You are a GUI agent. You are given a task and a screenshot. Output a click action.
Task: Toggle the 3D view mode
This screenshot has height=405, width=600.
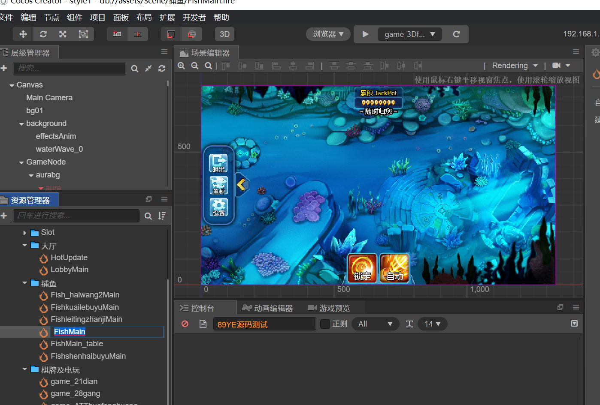224,34
